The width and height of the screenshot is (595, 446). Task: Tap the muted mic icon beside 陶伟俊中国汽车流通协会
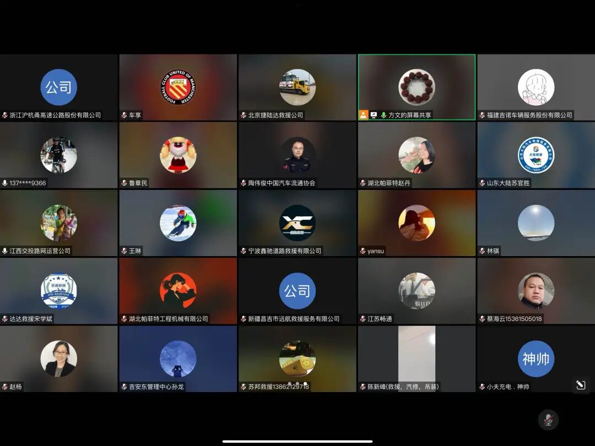tap(244, 183)
